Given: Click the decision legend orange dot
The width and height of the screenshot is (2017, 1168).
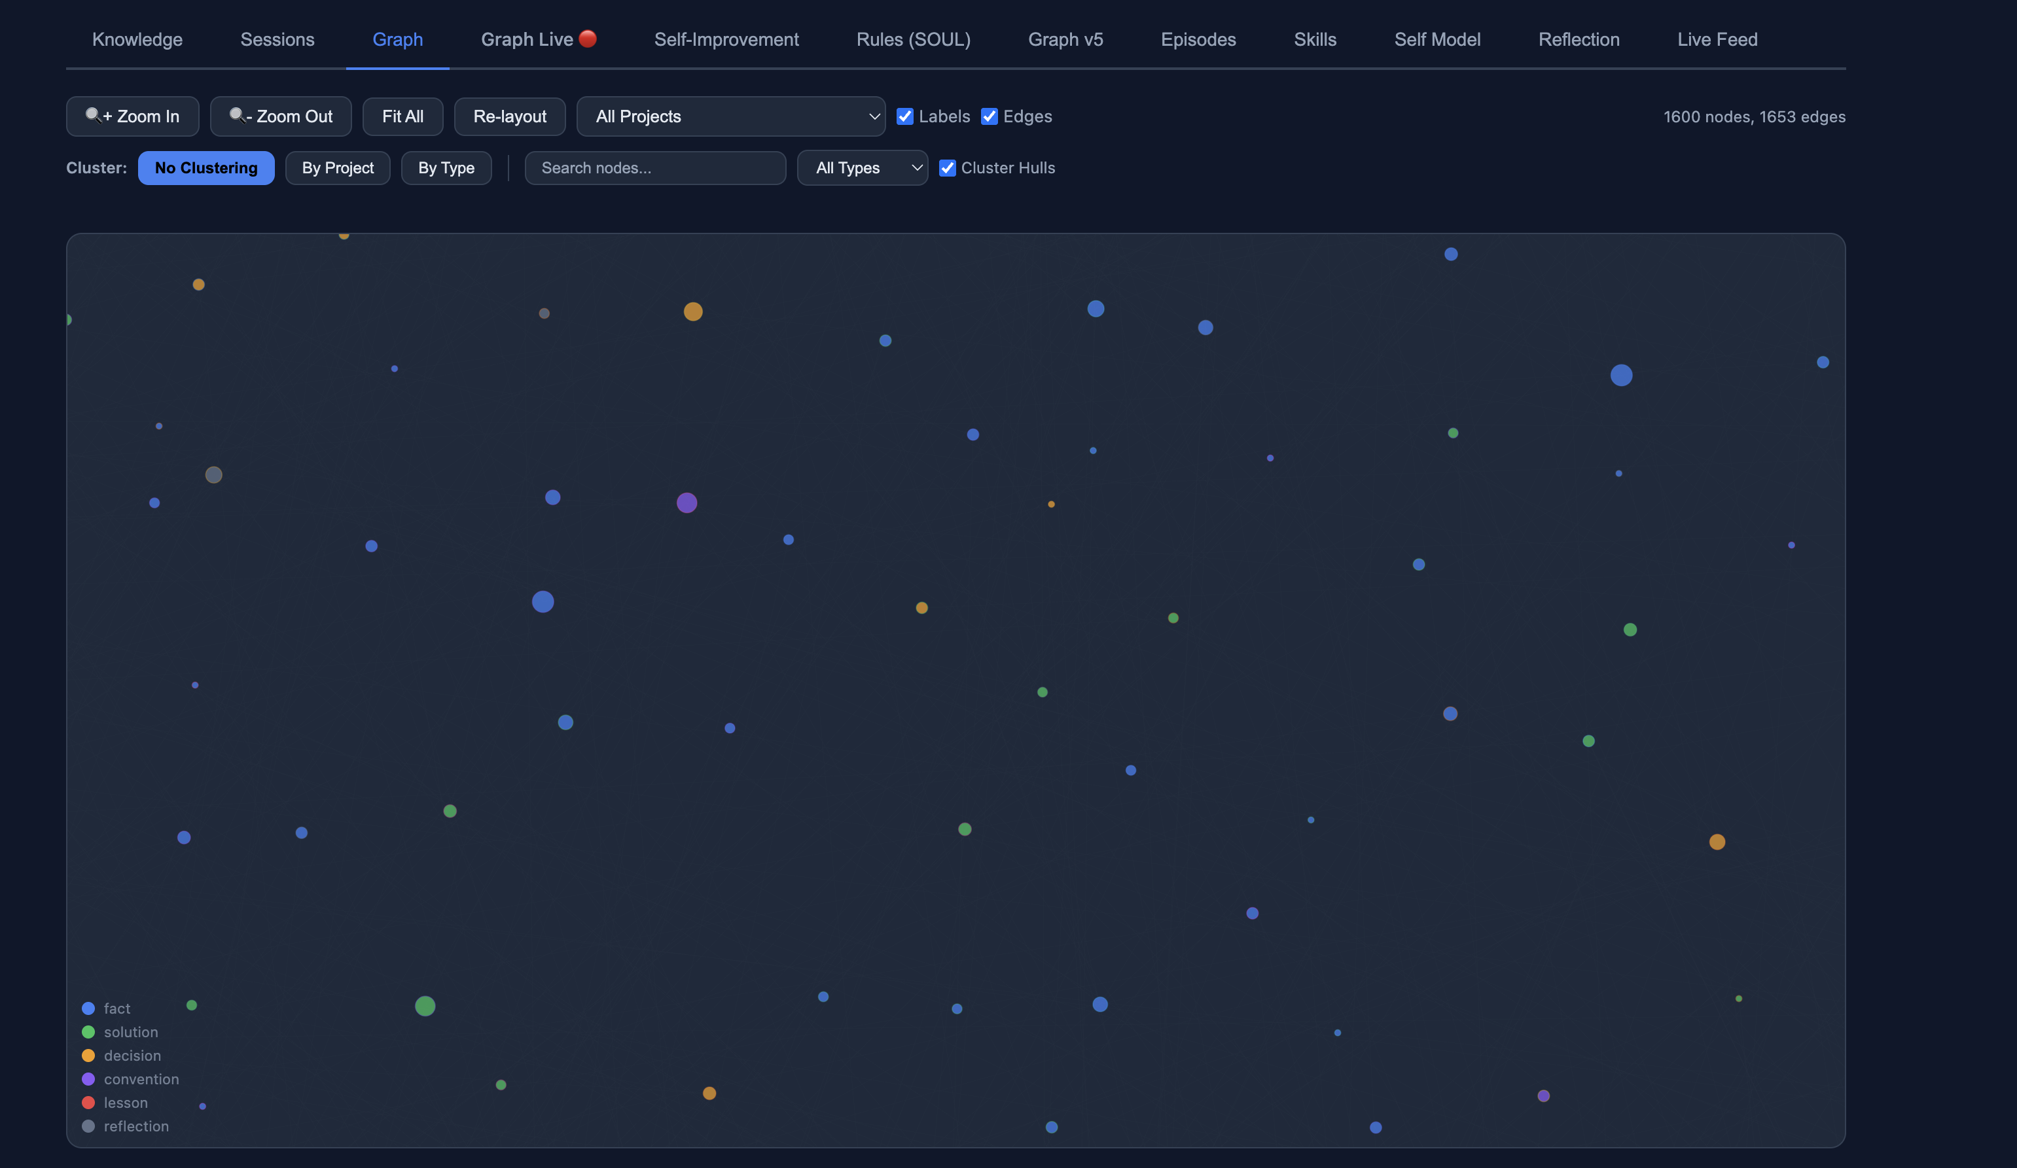Looking at the screenshot, I should [x=88, y=1056].
